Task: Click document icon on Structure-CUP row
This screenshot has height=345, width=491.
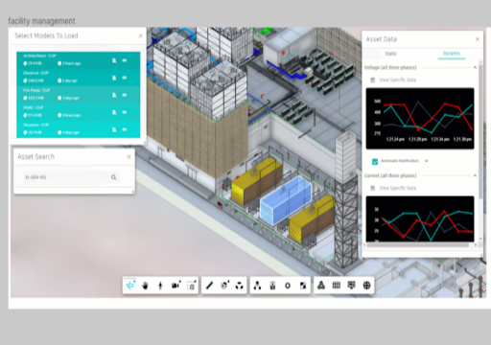Action: tap(114, 129)
